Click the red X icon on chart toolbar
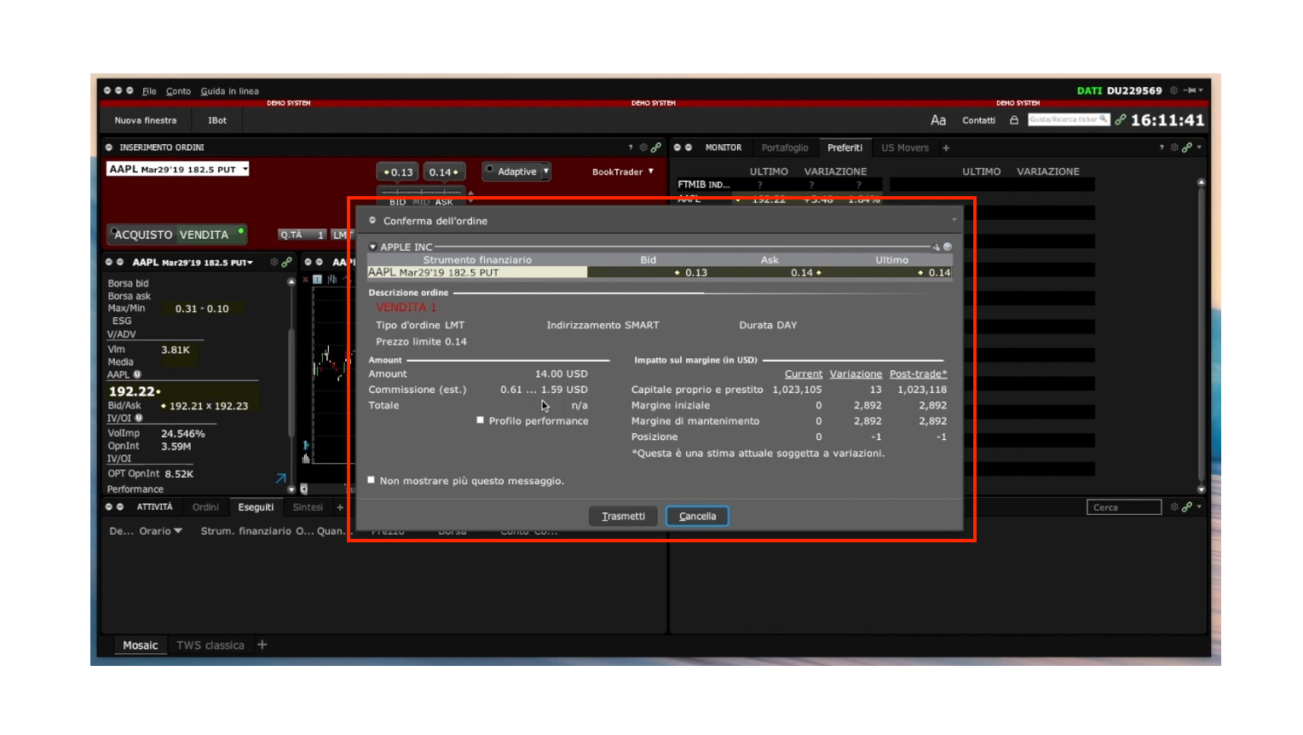Screen dimensions: 1303x735 305,280
